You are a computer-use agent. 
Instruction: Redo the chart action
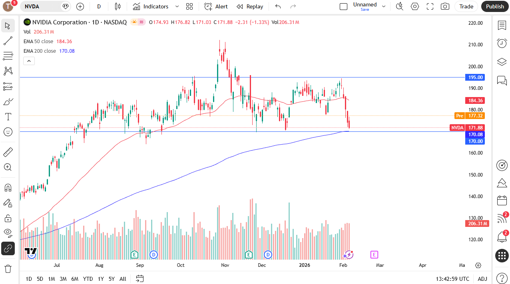(x=293, y=6)
